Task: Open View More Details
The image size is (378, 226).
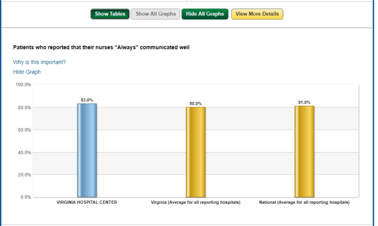Action: pyautogui.click(x=257, y=14)
